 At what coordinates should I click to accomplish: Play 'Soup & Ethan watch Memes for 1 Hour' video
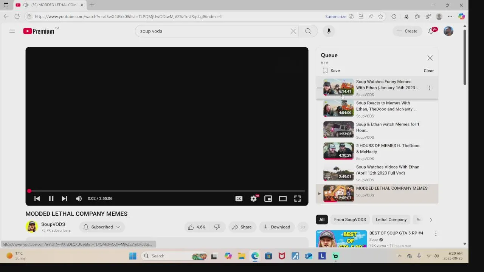pos(377,130)
